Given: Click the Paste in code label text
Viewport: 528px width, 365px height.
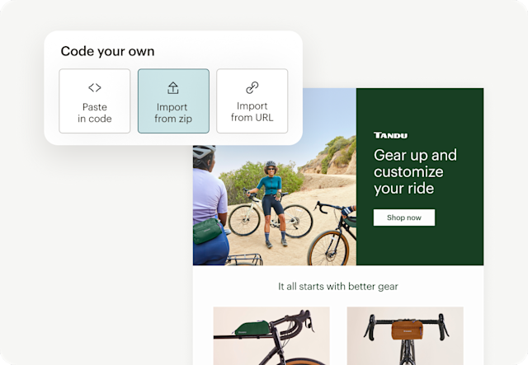Looking at the screenshot, I should [95, 113].
